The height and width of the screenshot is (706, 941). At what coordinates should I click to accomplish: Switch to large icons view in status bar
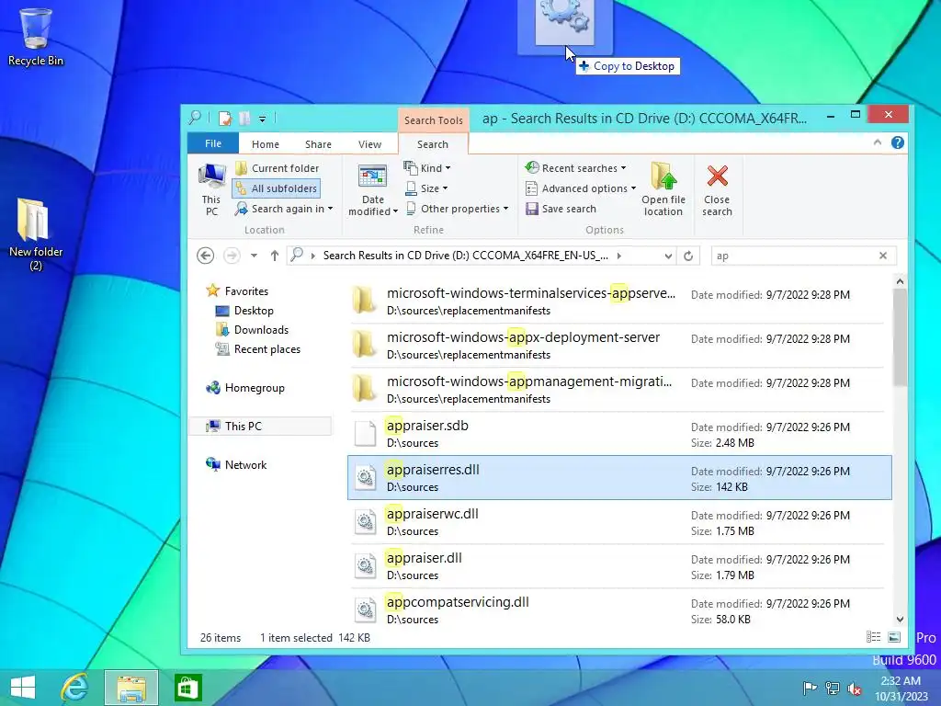[894, 637]
